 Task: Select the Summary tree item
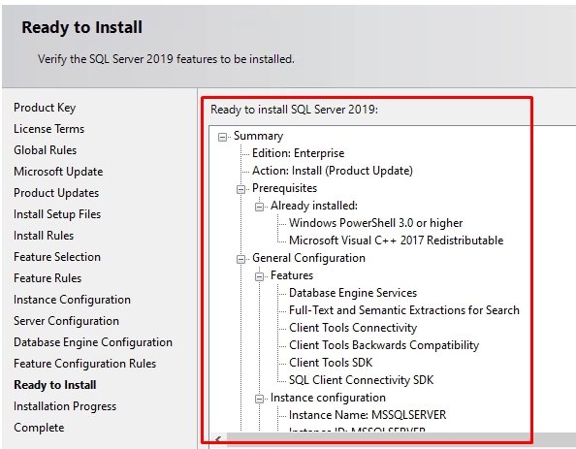(x=258, y=136)
